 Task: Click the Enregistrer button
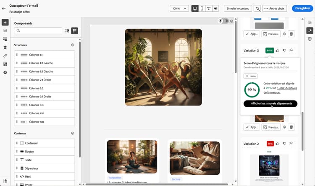click(x=302, y=8)
